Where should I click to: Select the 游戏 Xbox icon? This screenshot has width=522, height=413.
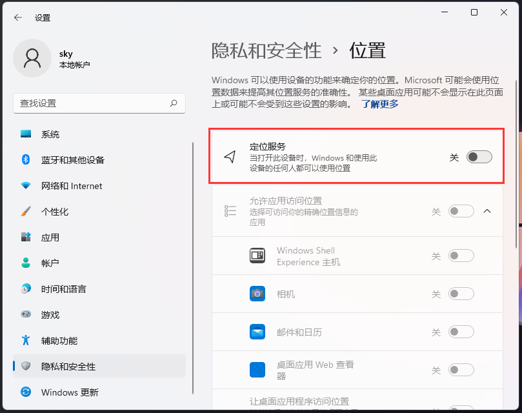(x=26, y=315)
